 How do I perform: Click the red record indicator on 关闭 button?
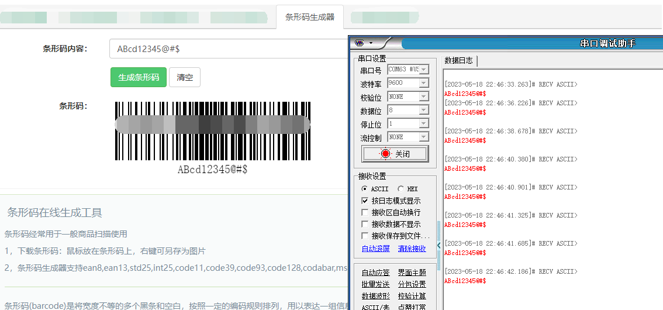tap(385, 153)
